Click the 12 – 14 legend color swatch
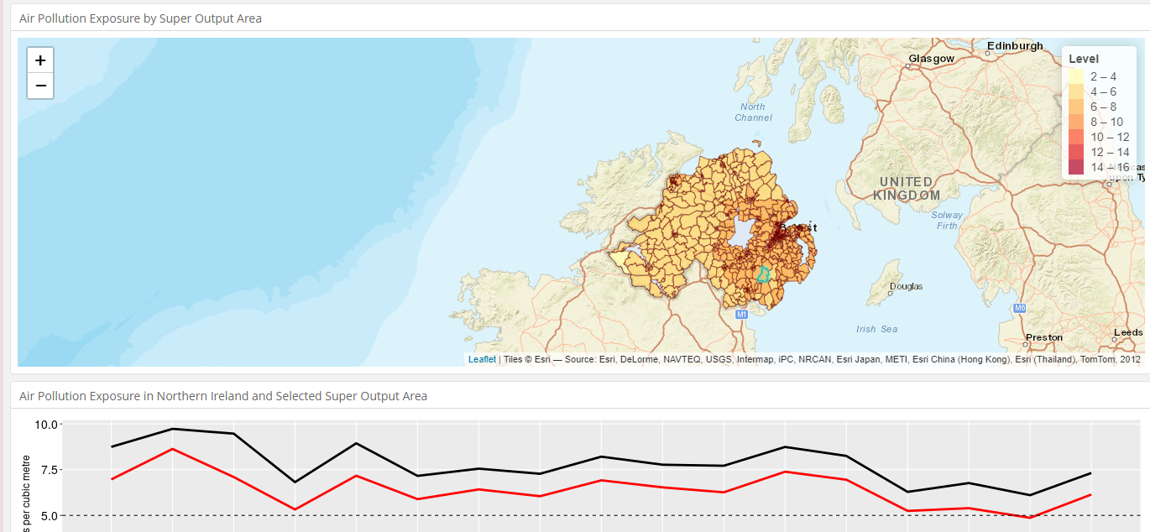The image size is (1150, 532). click(1076, 152)
